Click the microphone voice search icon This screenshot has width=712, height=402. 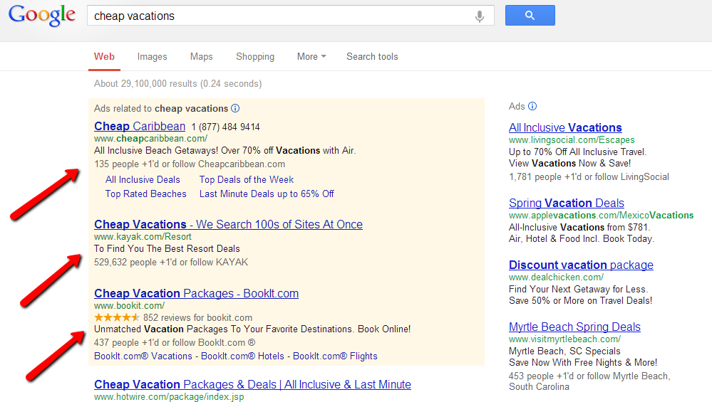pos(480,16)
